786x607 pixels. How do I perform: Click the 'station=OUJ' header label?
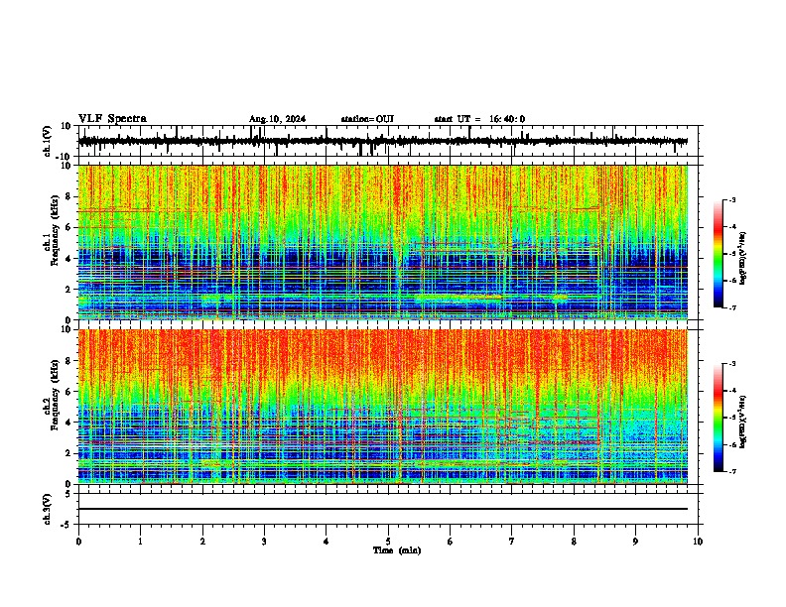tap(367, 119)
